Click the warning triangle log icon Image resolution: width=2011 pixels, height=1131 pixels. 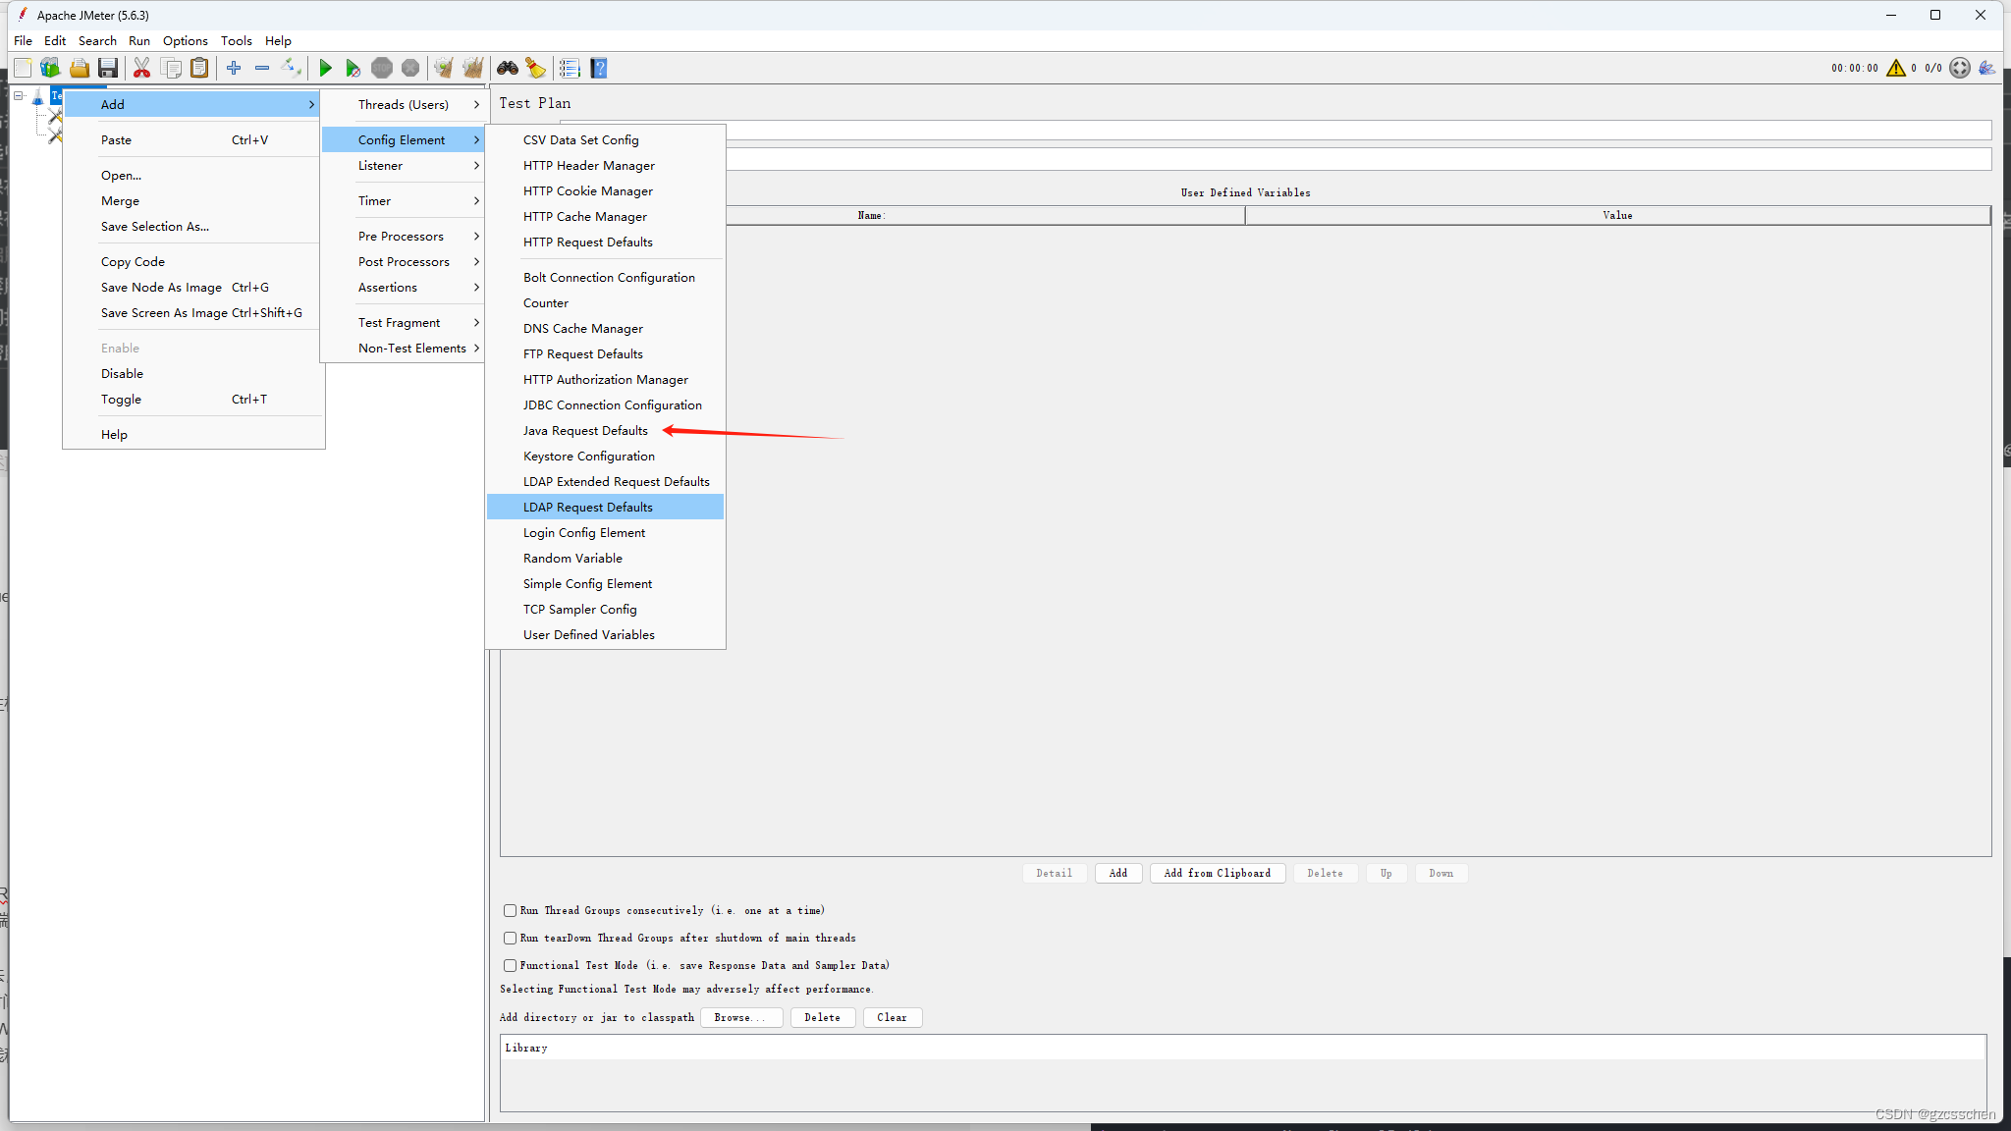1895,68
